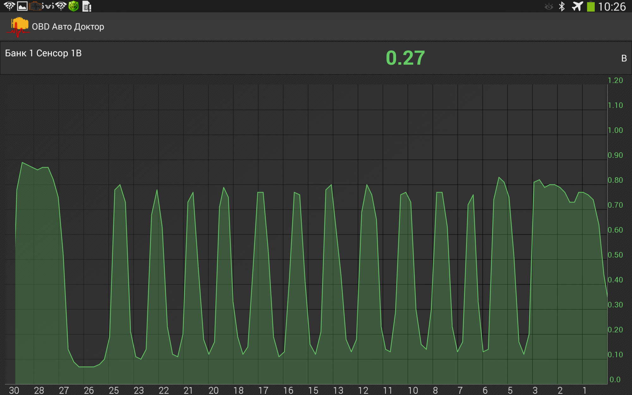The height and width of the screenshot is (395, 632).
Task: Tap the OBD Авто Доктор app icon
Action: click(x=18, y=27)
